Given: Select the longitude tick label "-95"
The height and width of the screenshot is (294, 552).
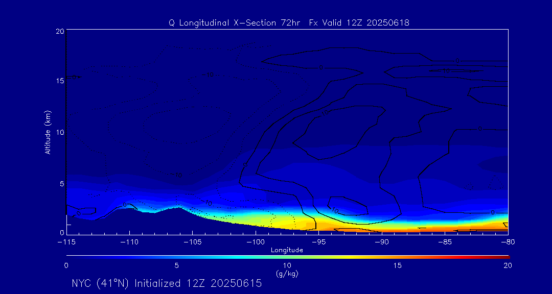Looking at the screenshot, I should [318, 242].
